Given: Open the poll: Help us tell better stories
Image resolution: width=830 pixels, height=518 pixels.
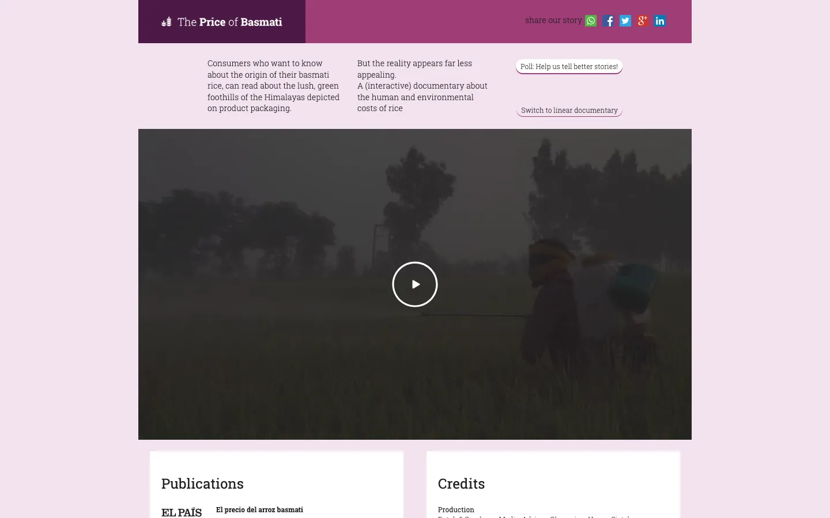Looking at the screenshot, I should pyautogui.click(x=569, y=67).
